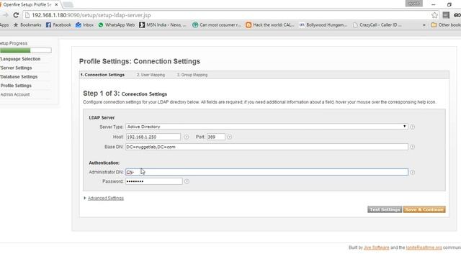
Task: Click the browser forward arrow
Action: pyautogui.click(x=5, y=15)
